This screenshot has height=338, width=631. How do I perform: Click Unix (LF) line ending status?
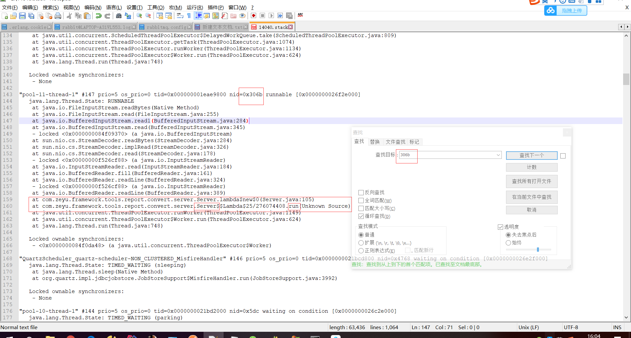528,327
